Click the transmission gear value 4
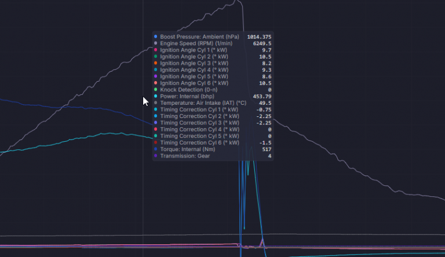The height and width of the screenshot is (257, 445). coord(270,156)
